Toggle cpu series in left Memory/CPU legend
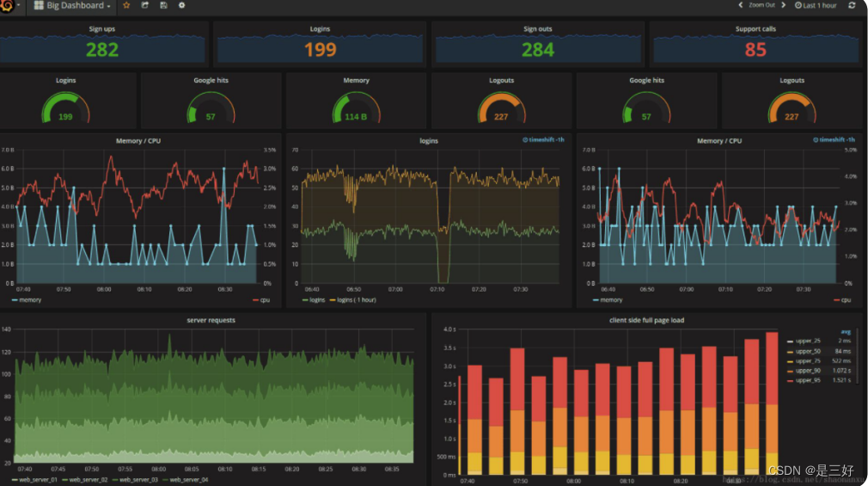This screenshot has width=868, height=486. click(261, 300)
